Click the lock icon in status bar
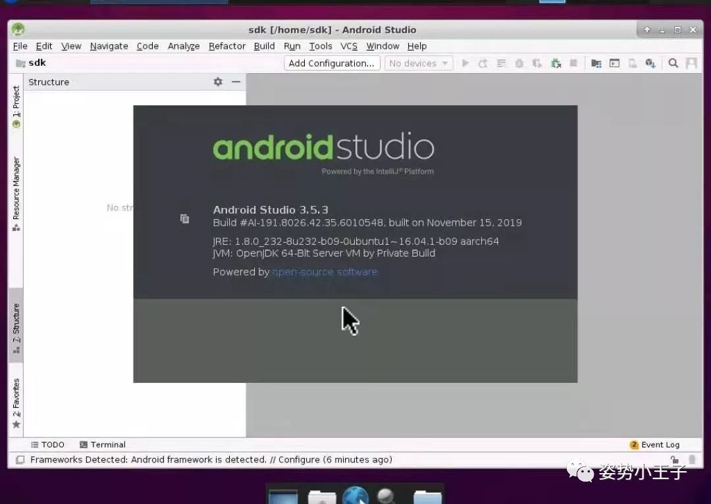Screen dimensions: 711x504 pyautogui.click(x=675, y=459)
